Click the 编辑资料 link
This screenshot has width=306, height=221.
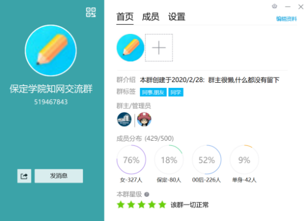pos(287,19)
